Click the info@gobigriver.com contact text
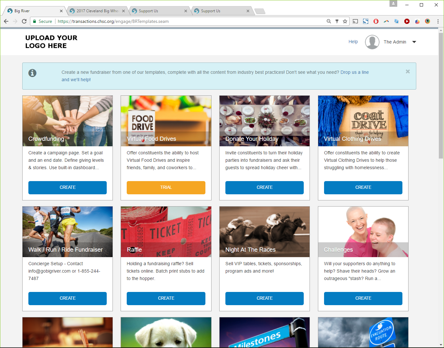Screen dimensions: 444x348 [49, 271]
